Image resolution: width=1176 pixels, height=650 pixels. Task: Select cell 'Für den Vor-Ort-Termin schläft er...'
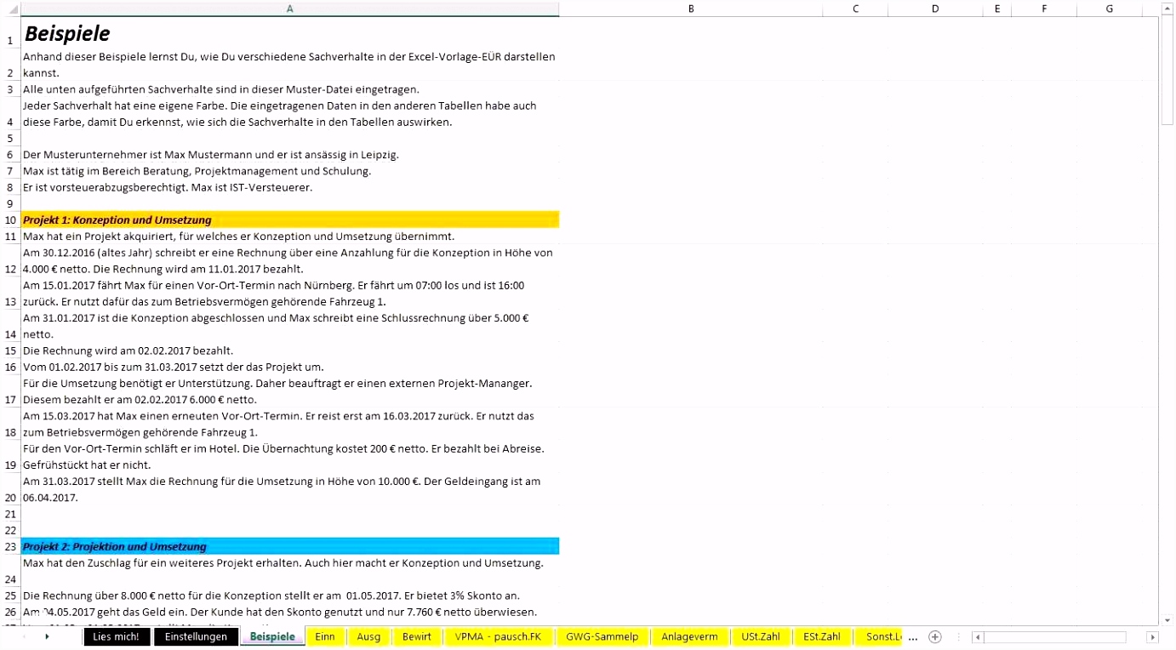(290, 457)
